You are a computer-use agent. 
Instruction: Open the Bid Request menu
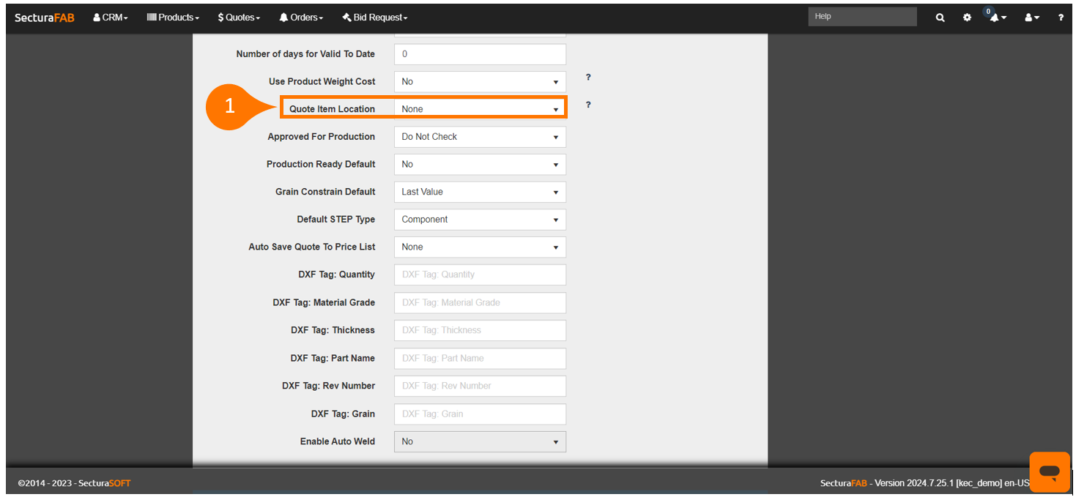coord(374,18)
